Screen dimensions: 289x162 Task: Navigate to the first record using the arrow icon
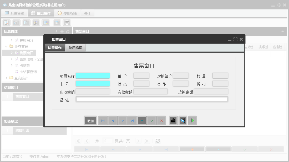103,120
